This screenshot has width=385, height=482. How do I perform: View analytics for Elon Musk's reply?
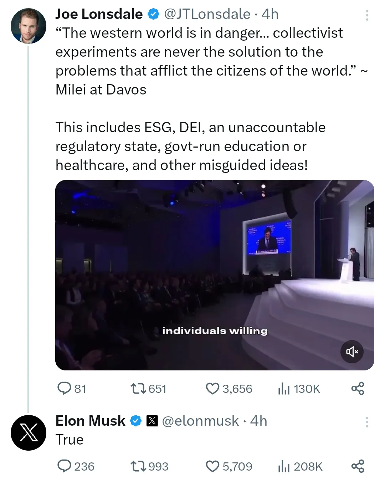[x=284, y=466]
